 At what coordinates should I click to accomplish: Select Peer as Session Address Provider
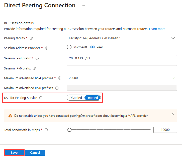click(x=93, y=47)
